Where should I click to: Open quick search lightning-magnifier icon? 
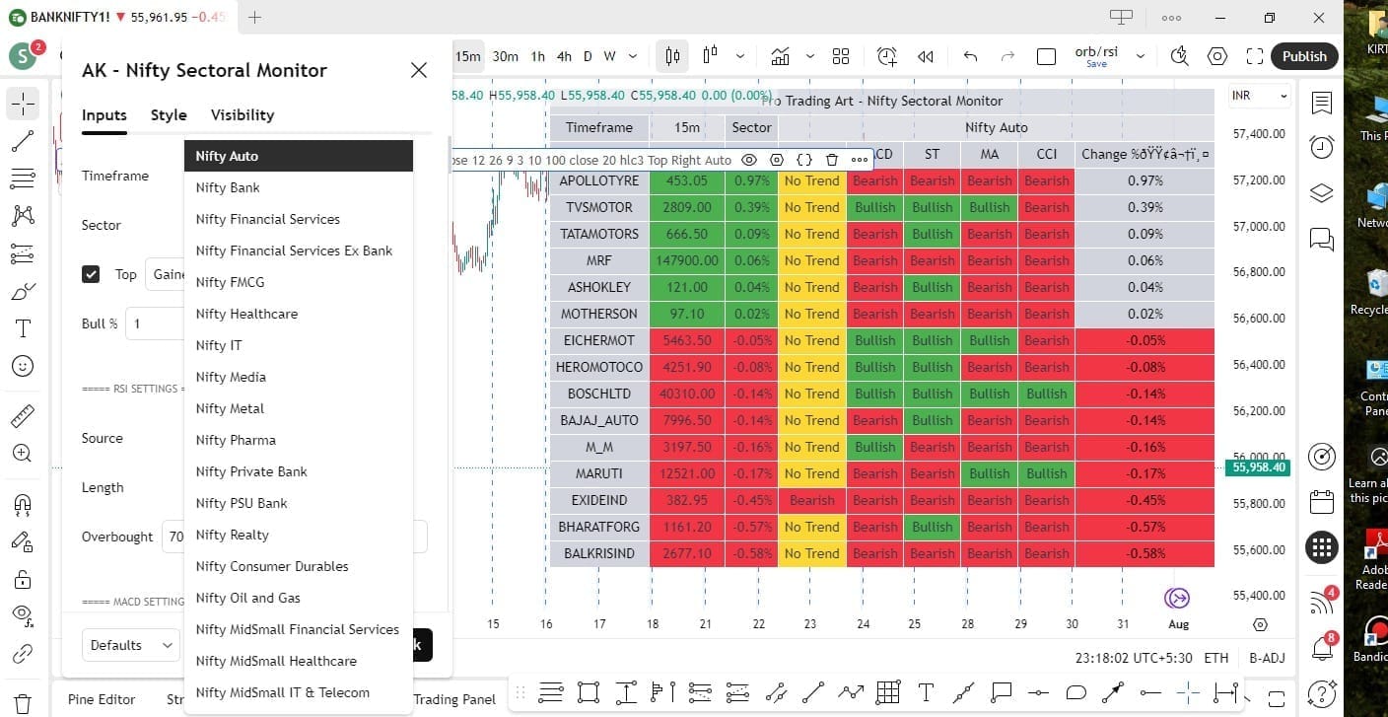1179,56
